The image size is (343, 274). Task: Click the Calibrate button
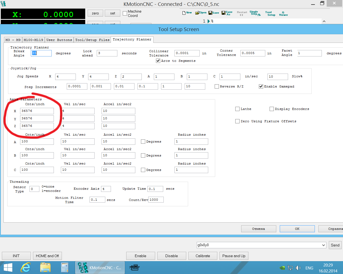coord(203,256)
